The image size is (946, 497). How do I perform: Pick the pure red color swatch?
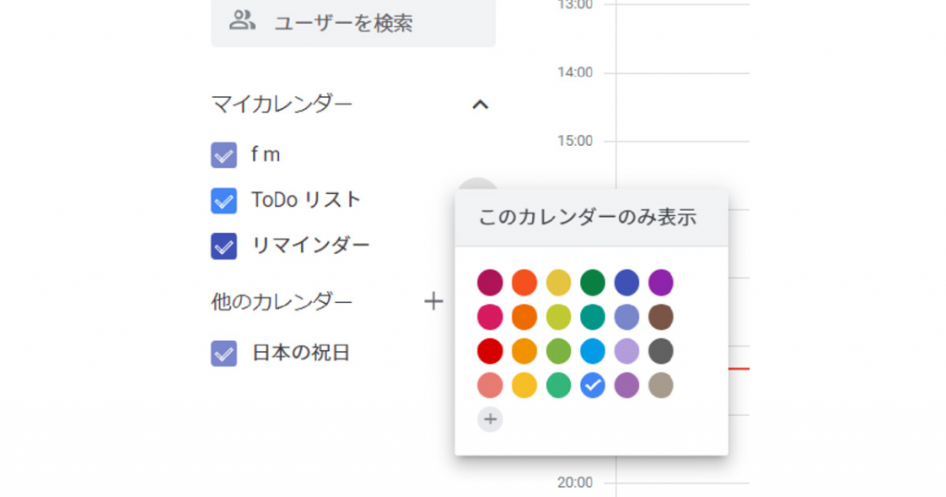pos(490,351)
